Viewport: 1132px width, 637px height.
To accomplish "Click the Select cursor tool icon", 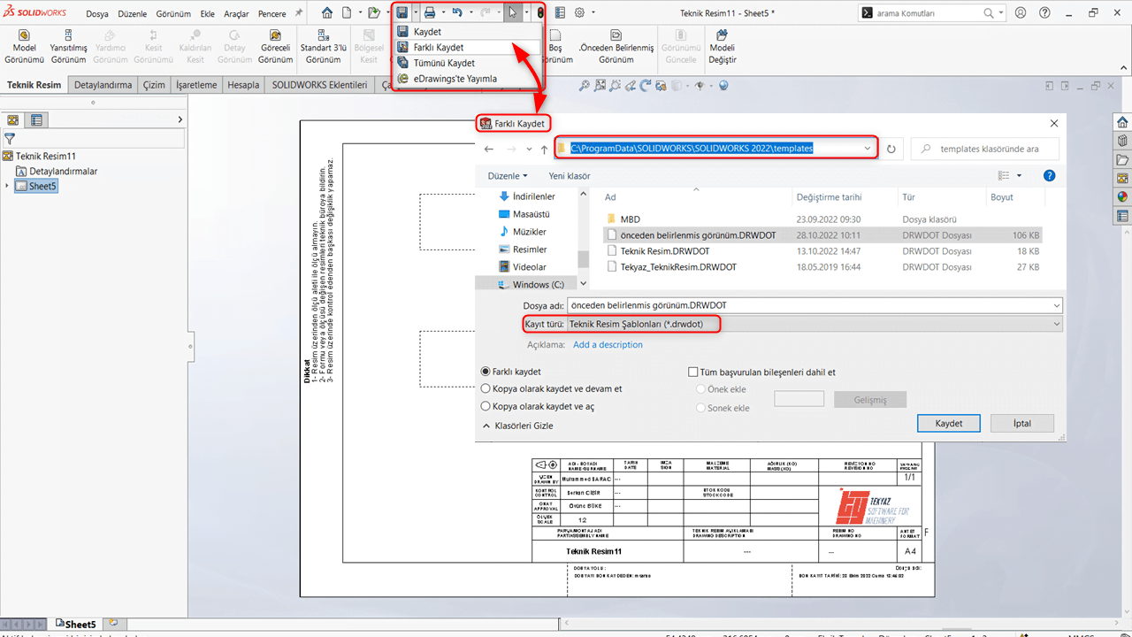I will pyautogui.click(x=512, y=13).
